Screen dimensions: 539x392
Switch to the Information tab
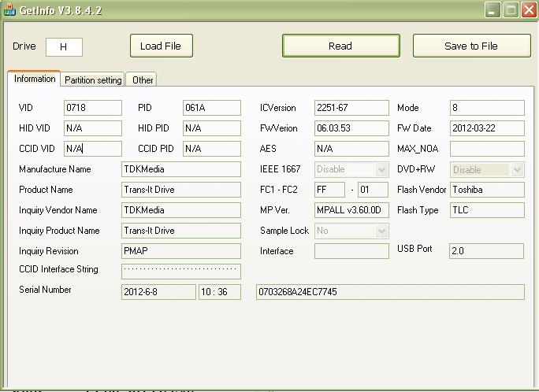click(x=35, y=79)
